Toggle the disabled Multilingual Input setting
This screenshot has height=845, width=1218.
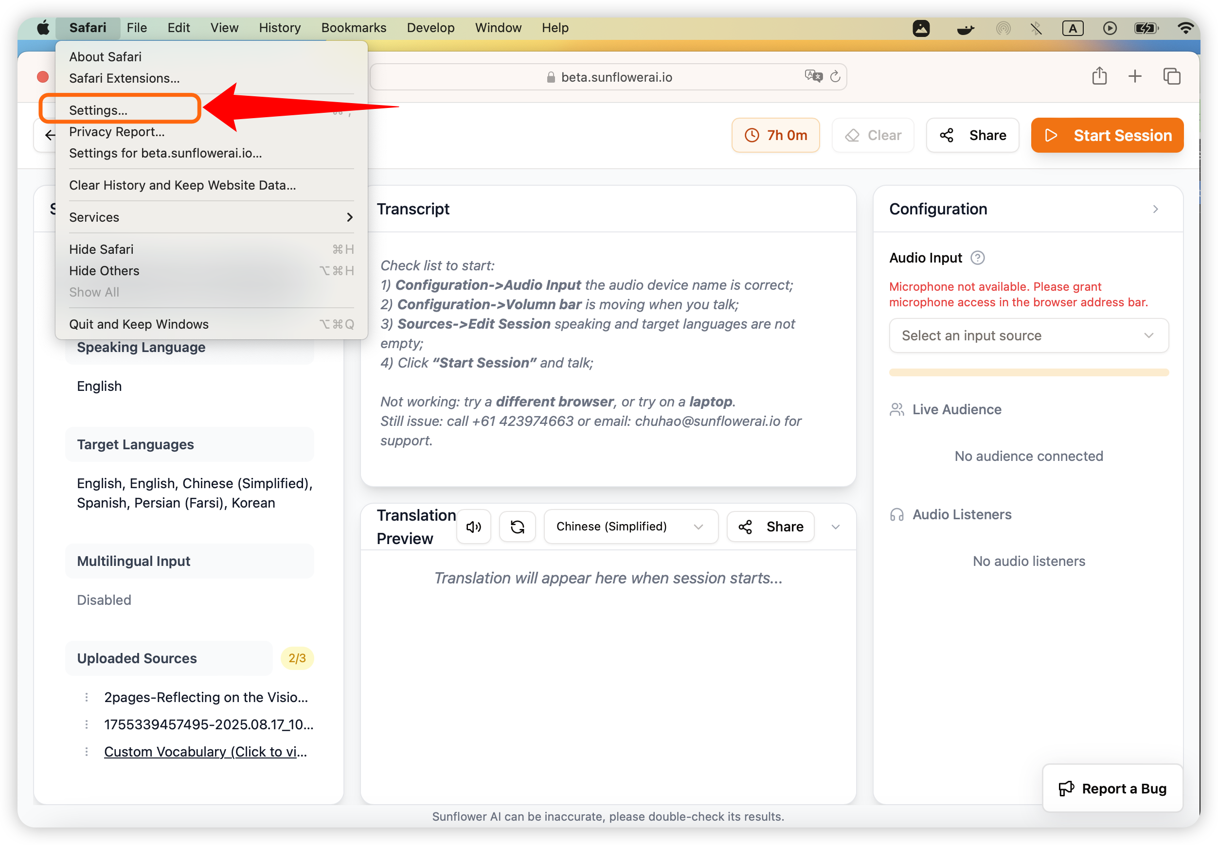[x=104, y=600]
